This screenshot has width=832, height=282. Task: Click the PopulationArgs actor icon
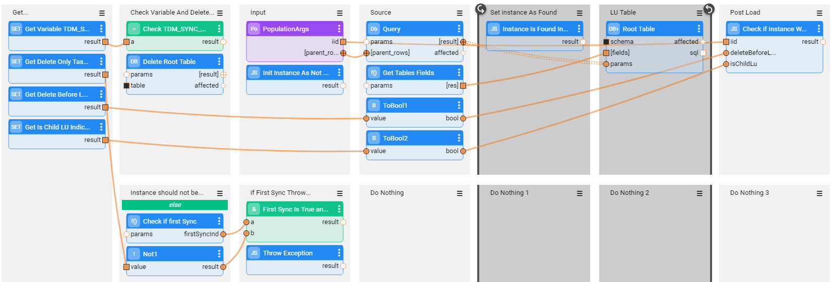254,29
